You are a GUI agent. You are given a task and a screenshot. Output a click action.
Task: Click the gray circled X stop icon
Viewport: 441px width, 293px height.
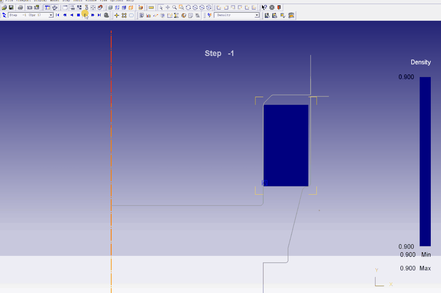tap(272, 8)
